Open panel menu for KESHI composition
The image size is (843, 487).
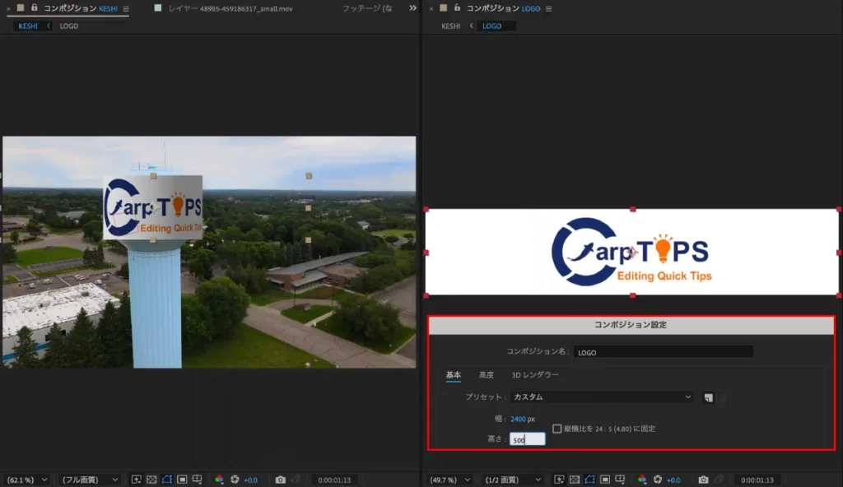(126, 8)
